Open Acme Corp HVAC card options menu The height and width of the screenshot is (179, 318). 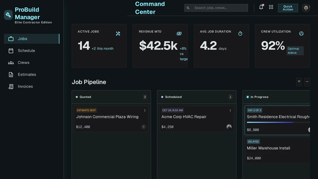[230, 110]
